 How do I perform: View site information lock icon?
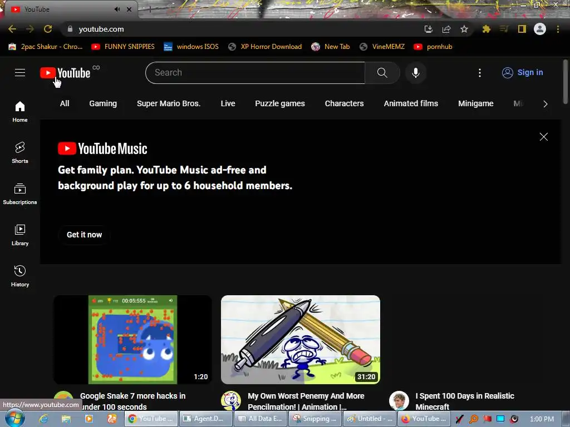coord(70,29)
